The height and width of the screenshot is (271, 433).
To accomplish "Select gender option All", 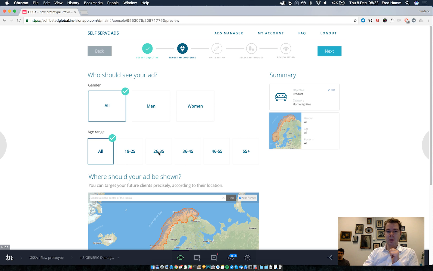I will pos(107,106).
